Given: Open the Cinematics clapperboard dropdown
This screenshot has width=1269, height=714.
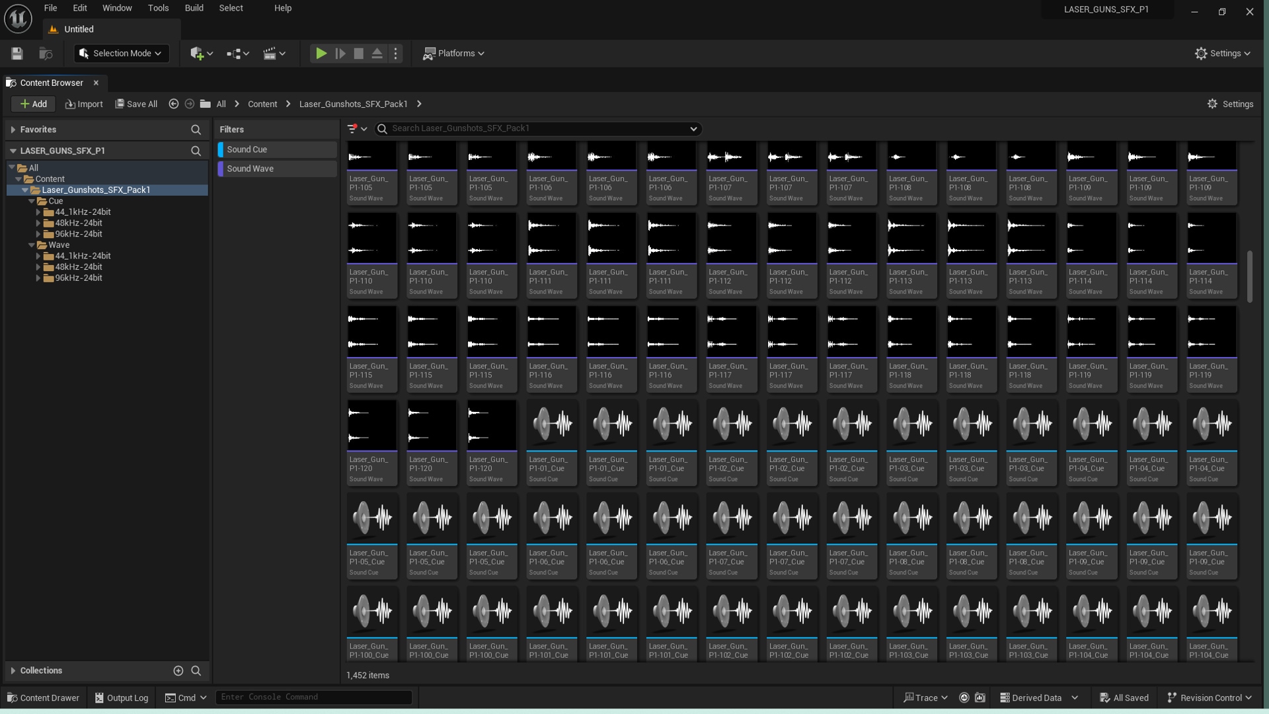Looking at the screenshot, I should pyautogui.click(x=274, y=54).
